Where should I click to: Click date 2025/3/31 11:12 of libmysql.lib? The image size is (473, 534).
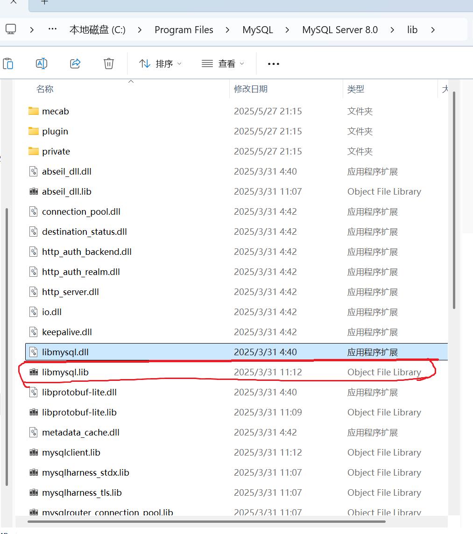click(x=268, y=372)
